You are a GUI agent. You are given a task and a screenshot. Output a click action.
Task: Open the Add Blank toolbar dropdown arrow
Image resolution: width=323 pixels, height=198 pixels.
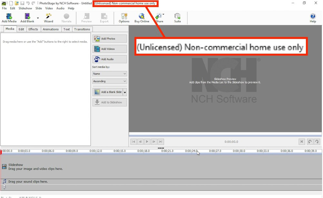pyautogui.click(x=38, y=18)
